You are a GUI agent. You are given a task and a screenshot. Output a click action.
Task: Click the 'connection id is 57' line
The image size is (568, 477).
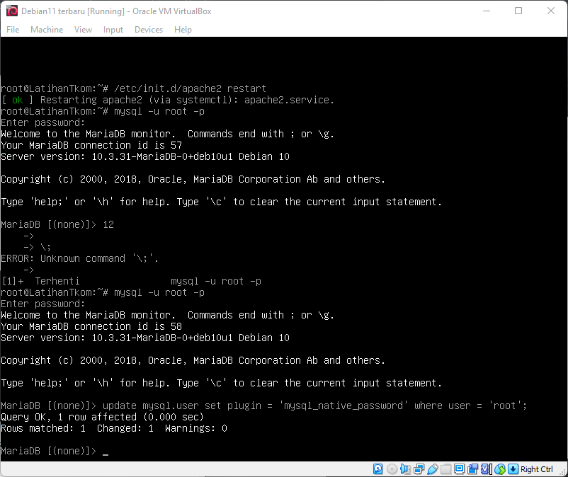(91, 145)
